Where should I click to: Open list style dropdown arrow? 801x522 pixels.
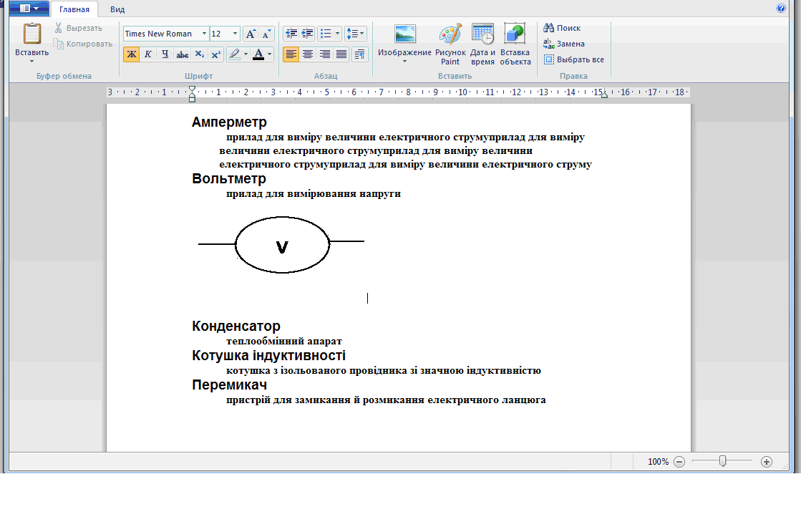tap(338, 34)
